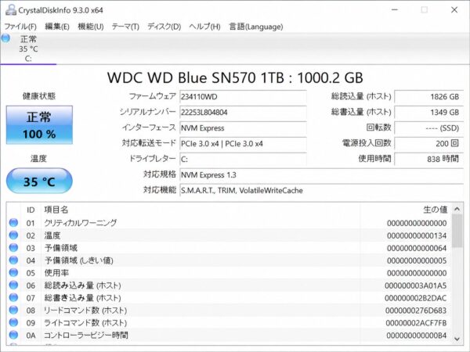Viewport: 470px width, 352px height.
Task: Select the 総書き込み量 (ホスト) attribute name
Action: point(82,298)
